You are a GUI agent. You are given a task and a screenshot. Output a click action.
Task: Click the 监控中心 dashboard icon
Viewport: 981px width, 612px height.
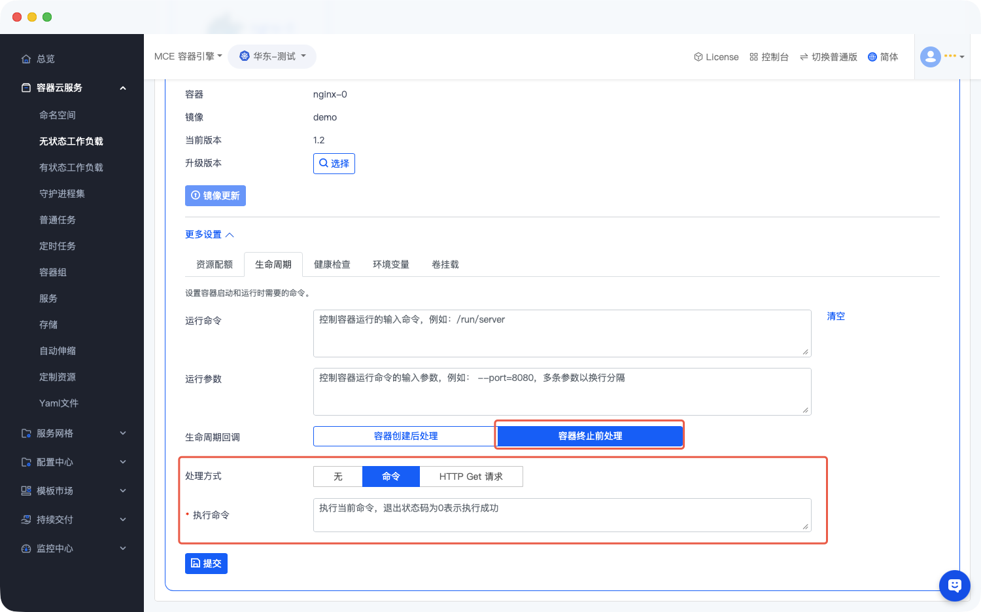pyautogui.click(x=26, y=549)
